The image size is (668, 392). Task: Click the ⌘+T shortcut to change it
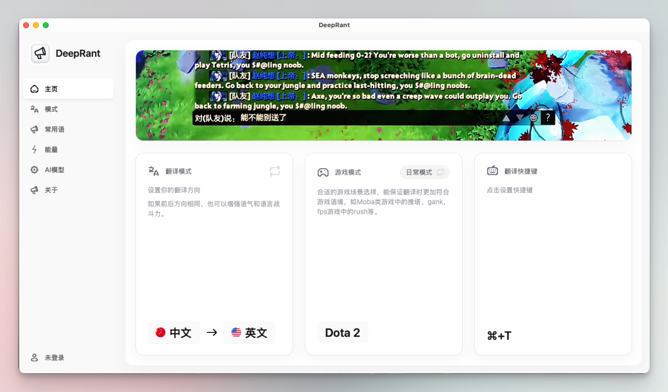[x=499, y=336]
